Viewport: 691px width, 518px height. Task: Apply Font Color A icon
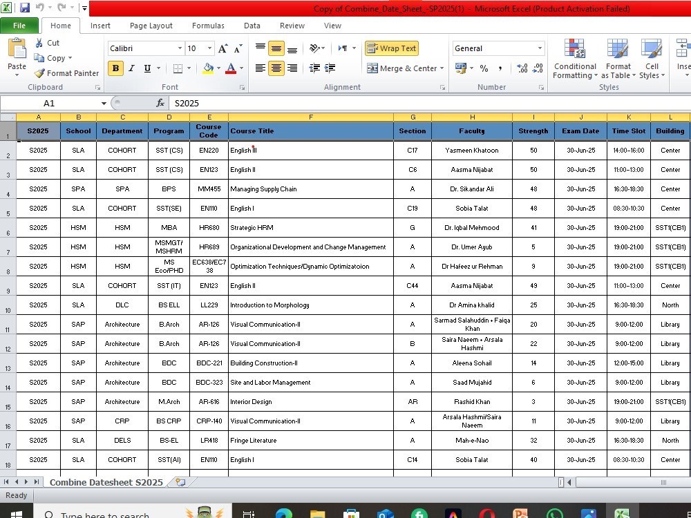(231, 68)
